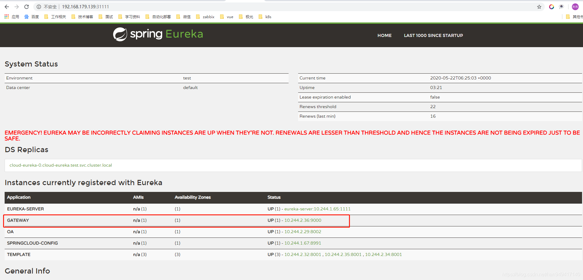Click the AMIs column header
This screenshot has width=583, height=280.
(x=138, y=197)
